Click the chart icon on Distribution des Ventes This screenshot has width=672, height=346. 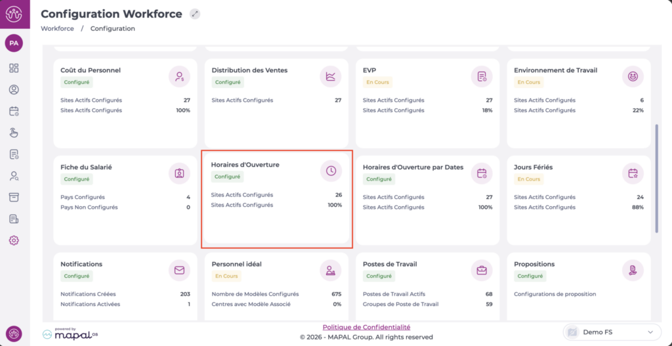coord(331,76)
